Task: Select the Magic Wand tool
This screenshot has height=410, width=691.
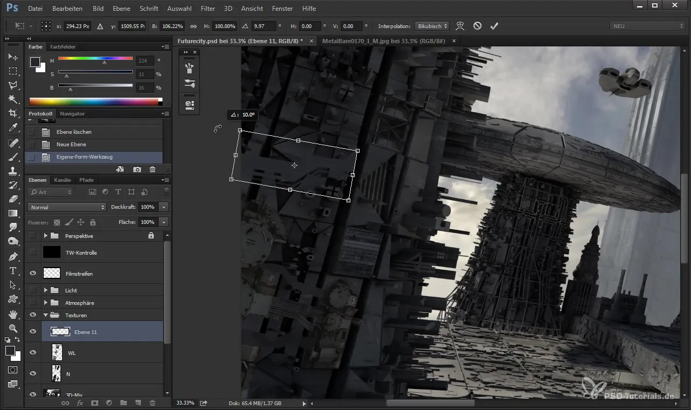Action: tap(13, 99)
